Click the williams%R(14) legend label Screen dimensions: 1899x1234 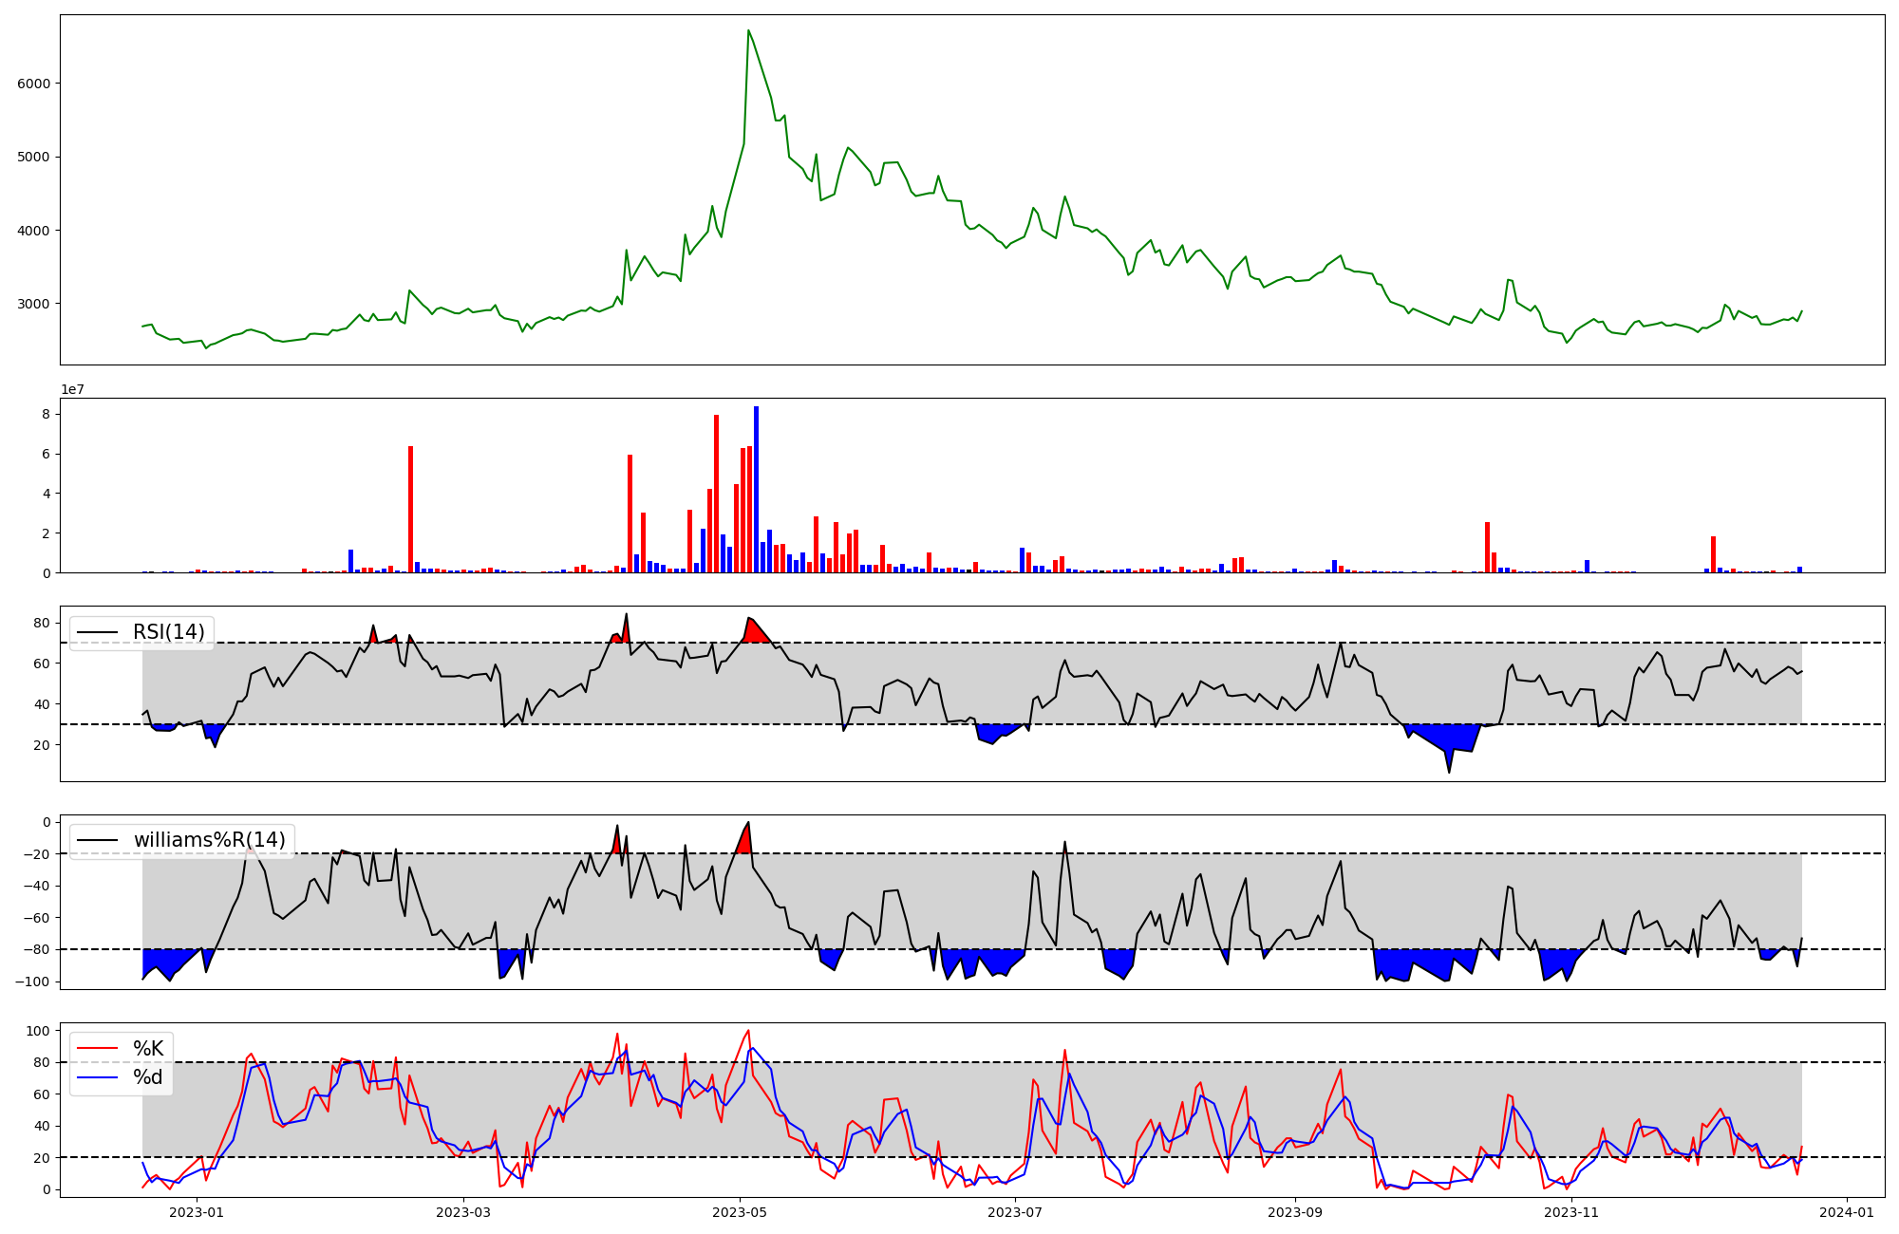pos(209,840)
